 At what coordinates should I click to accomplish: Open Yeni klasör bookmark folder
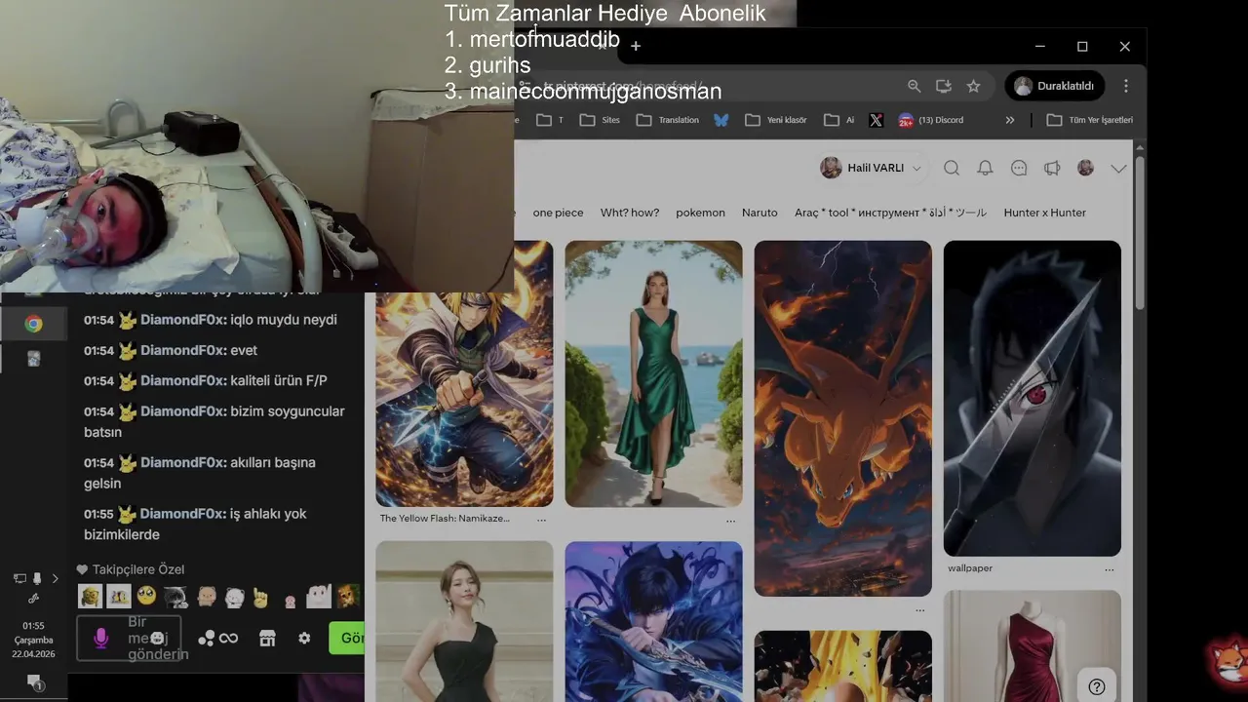(776, 120)
